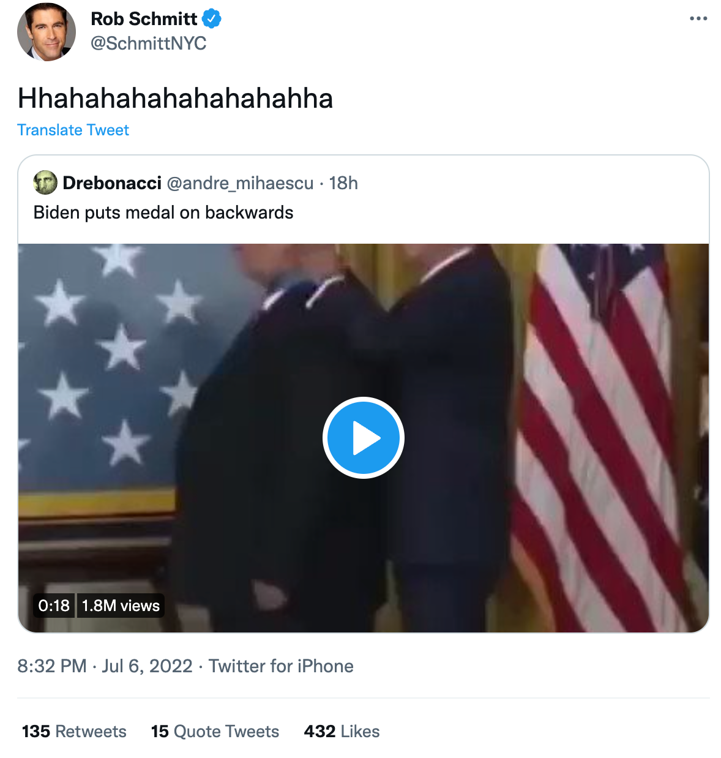The width and height of the screenshot is (721, 758).
Task: Open quoted tweet text about Biden medal
Action: (163, 212)
